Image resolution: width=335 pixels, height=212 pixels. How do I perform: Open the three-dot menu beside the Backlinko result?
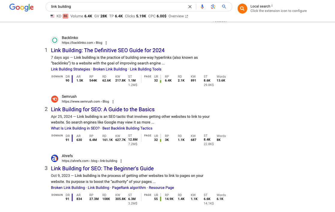106,43
